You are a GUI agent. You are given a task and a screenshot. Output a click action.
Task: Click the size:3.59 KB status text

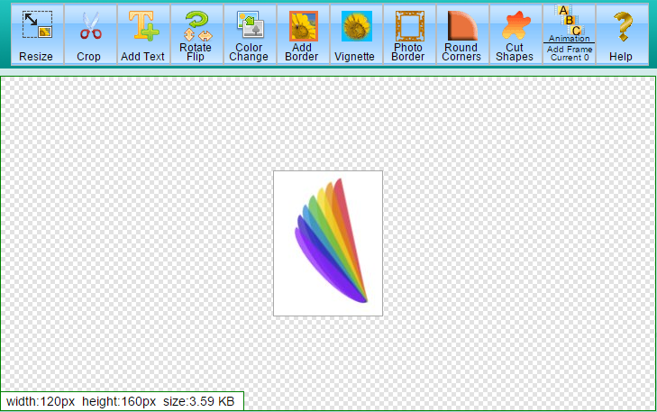198,401
